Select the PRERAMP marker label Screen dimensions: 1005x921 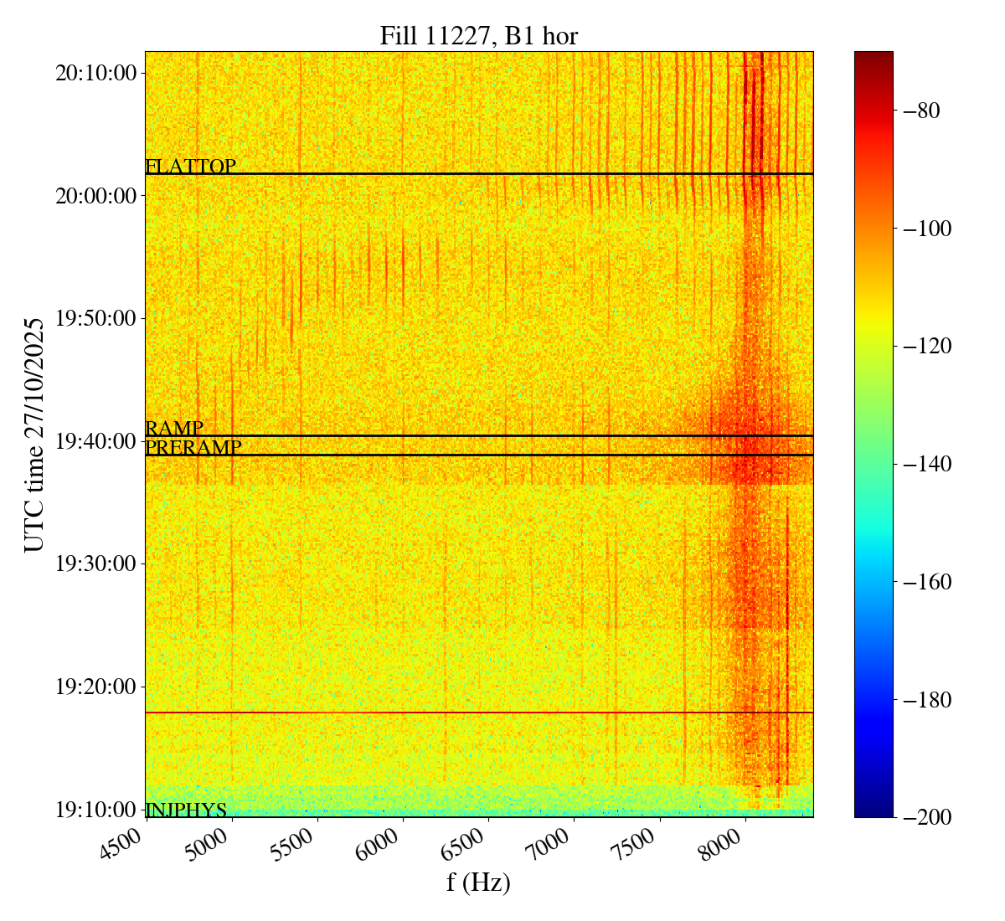(193, 448)
